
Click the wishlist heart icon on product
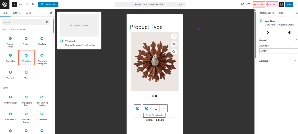tap(174, 44)
